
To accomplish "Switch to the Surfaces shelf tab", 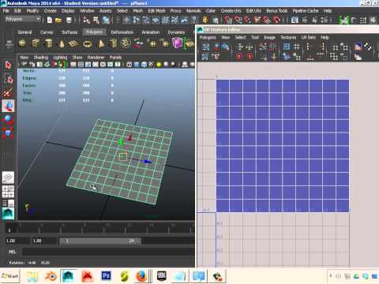I will coord(69,32).
